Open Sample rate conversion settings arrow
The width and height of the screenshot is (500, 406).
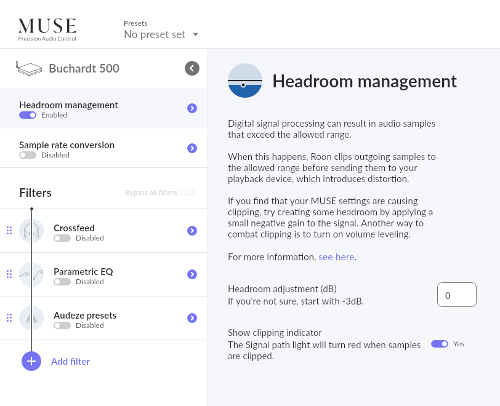(192, 148)
